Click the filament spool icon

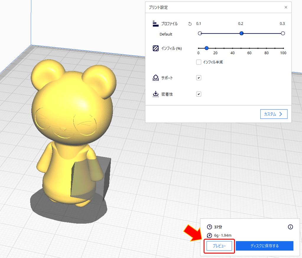[x=209, y=236]
